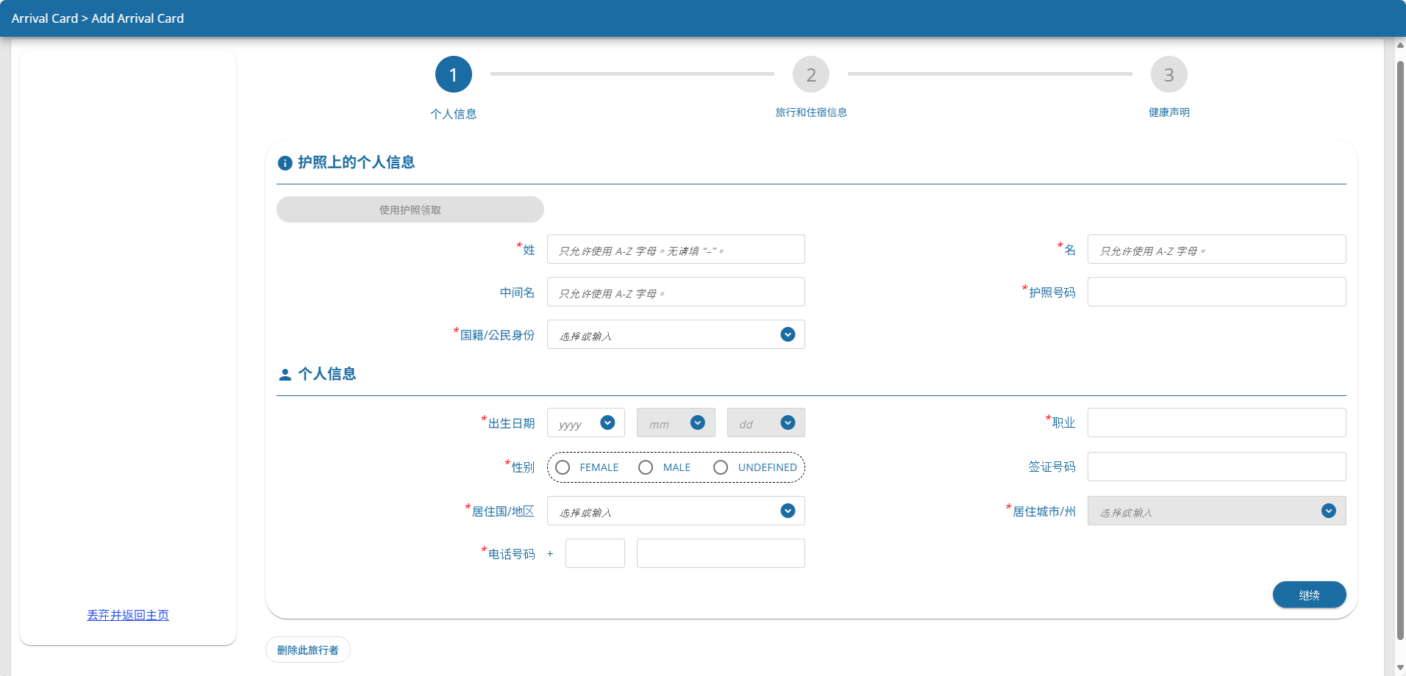Image resolution: width=1406 pixels, height=676 pixels.
Task: Select the FEMALE radio button
Action: tap(563, 467)
